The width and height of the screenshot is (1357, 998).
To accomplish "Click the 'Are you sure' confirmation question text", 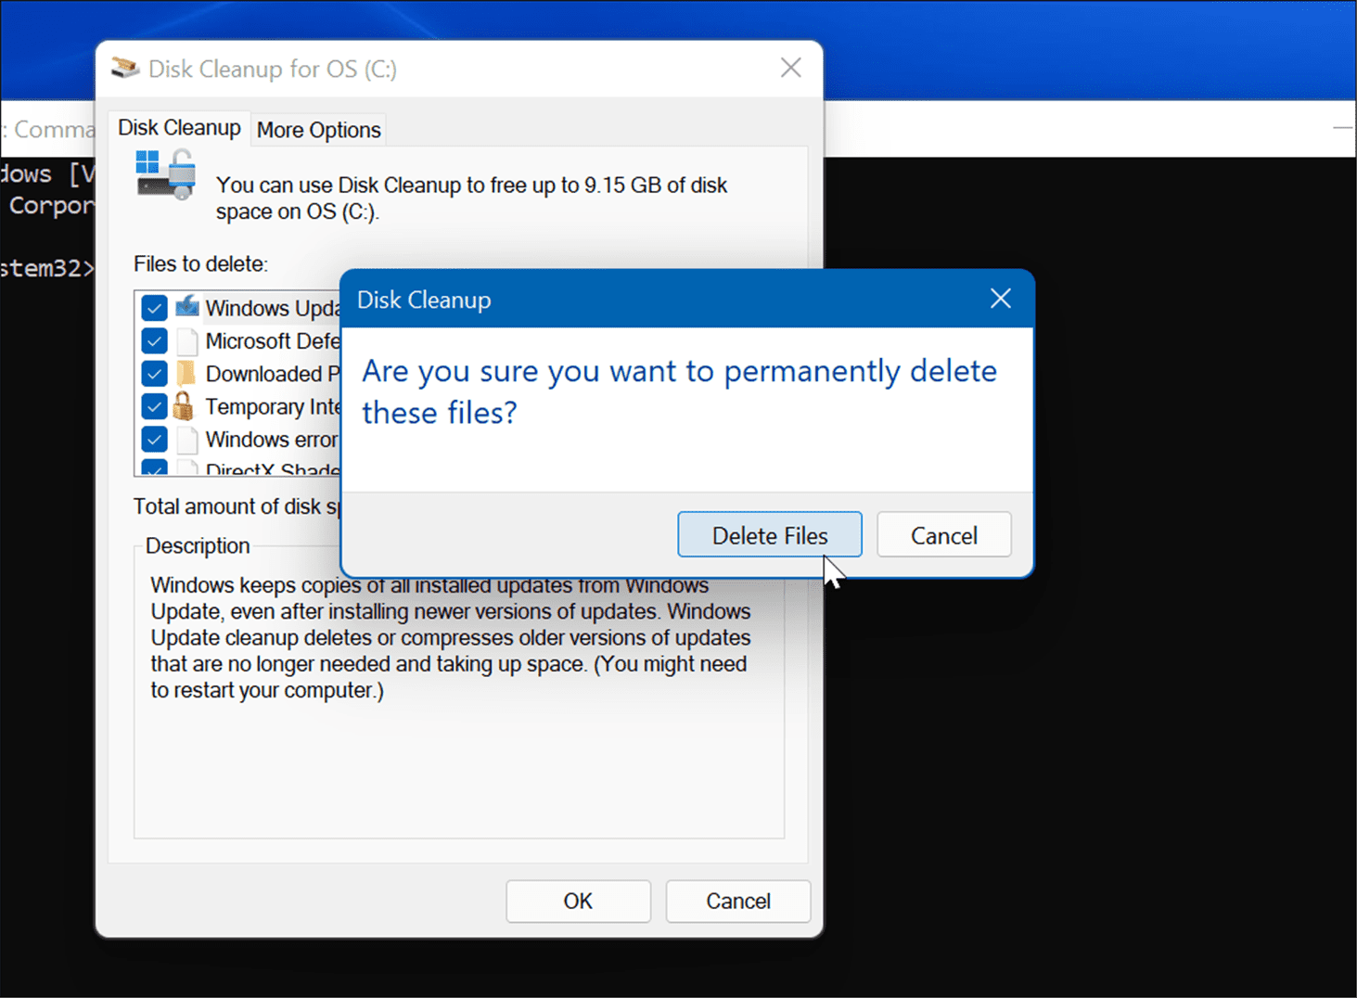I will 679,391.
